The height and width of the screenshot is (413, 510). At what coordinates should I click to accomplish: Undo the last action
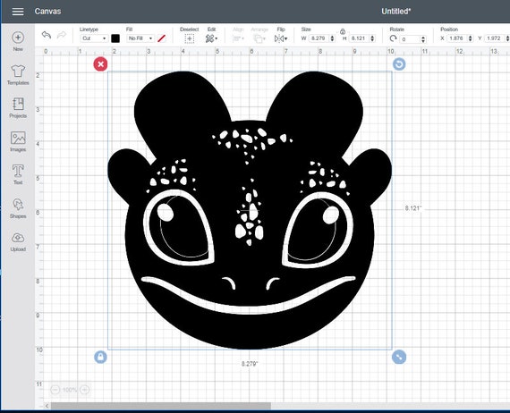pos(47,35)
